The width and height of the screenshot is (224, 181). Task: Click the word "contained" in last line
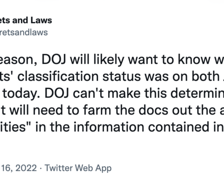pos(181,127)
